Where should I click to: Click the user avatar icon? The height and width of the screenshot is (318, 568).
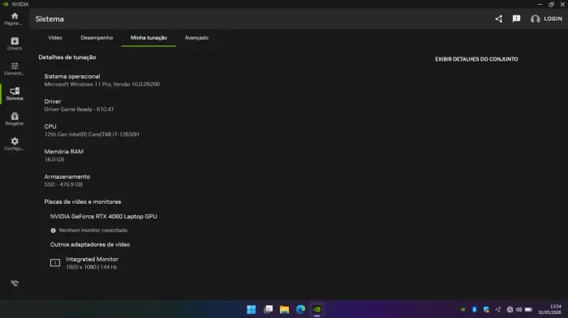pyautogui.click(x=535, y=19)
